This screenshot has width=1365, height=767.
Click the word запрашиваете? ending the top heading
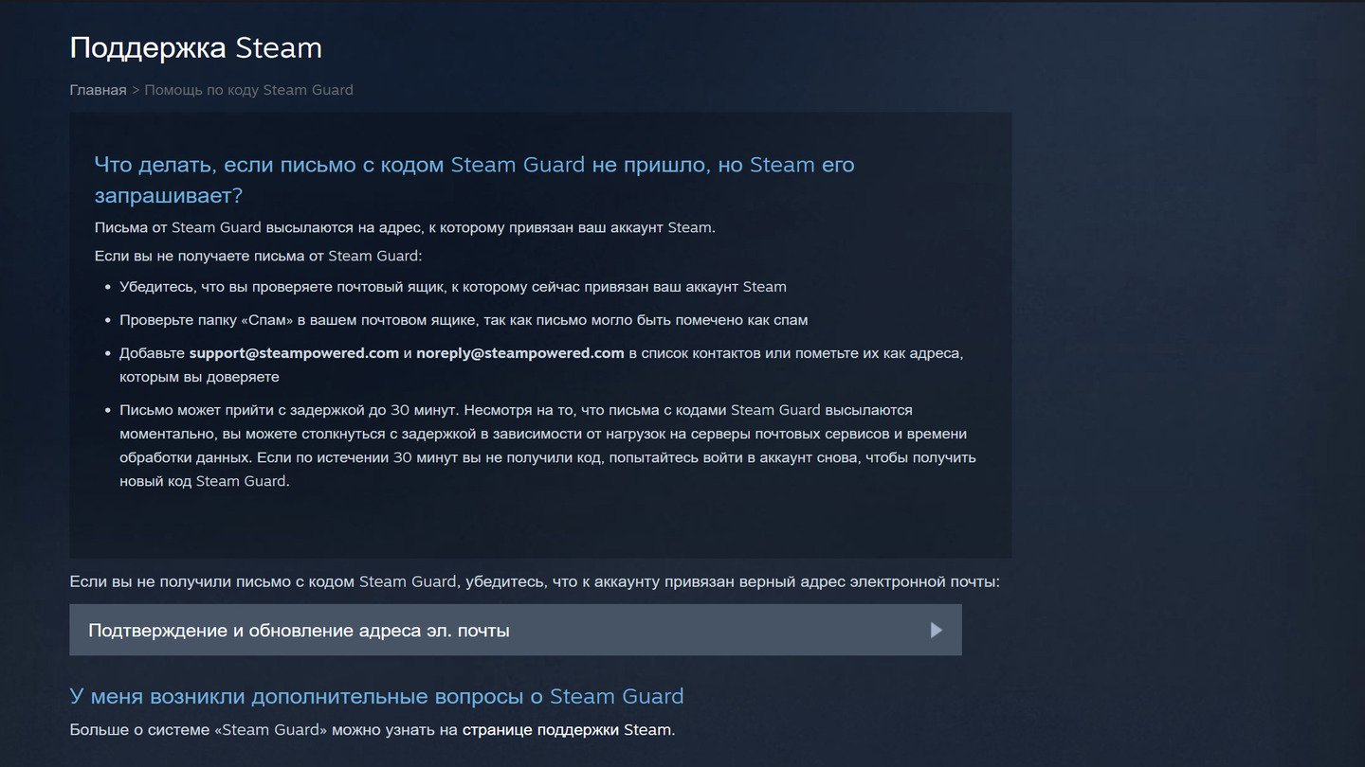[169, 196]
